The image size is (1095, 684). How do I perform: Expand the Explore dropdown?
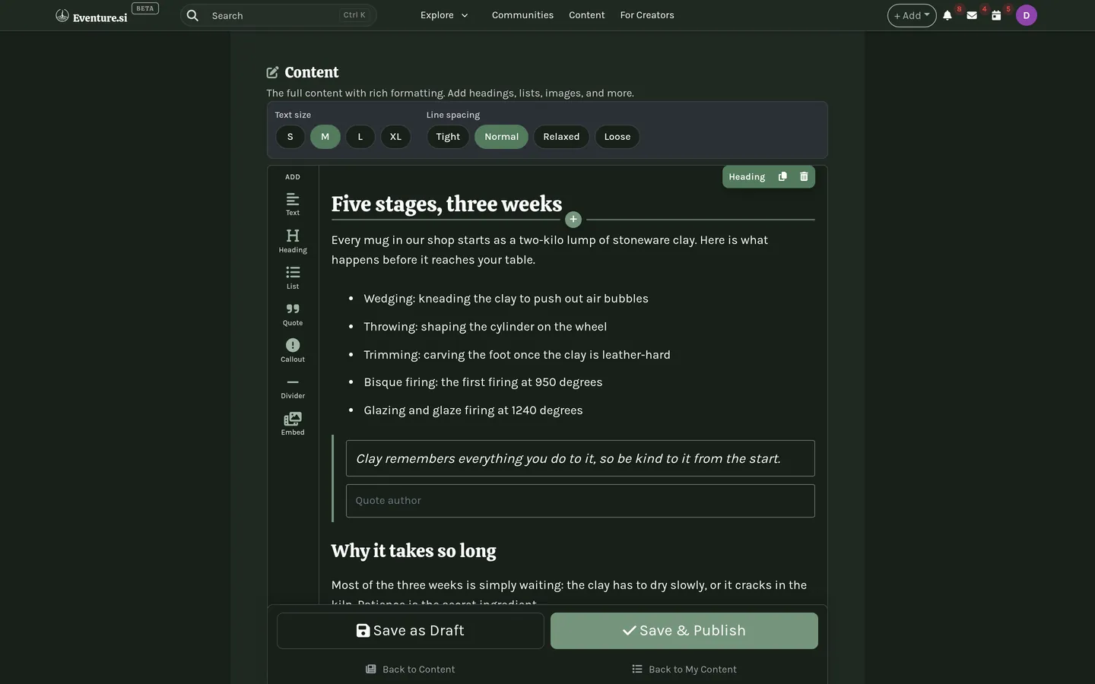pos(444,15)
